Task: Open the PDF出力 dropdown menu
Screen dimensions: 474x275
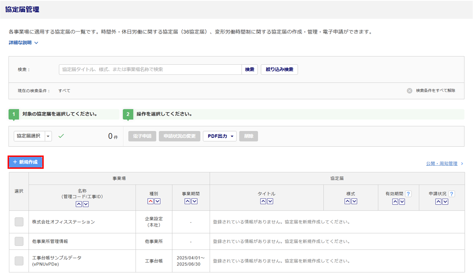Action: point(220,136)
